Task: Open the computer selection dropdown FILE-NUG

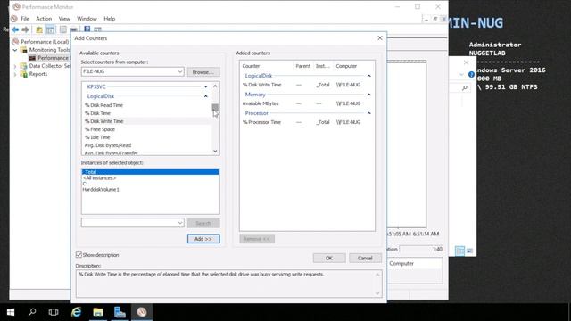Action: coord(180,71)
